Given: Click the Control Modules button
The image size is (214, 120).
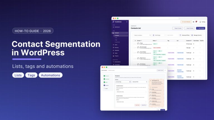Looking at the screenshot, I should pos(186,22).
